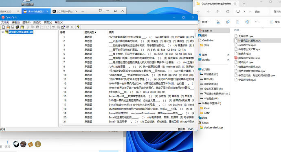Screen dimensions: 281x152
Task: Open the 帮助(H) menu
Action: [59, 22]
